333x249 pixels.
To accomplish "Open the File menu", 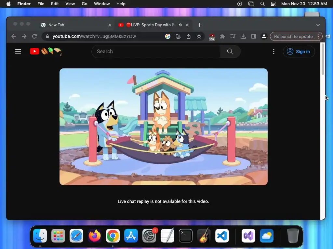I will pyautogui.click(x=41, y=4).
